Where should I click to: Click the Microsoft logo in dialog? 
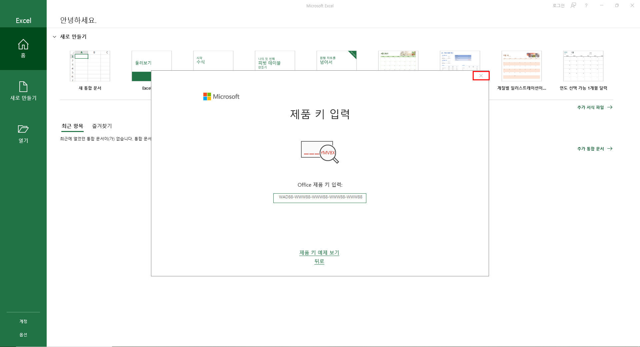pyautogui.click(x=221, y=97)
